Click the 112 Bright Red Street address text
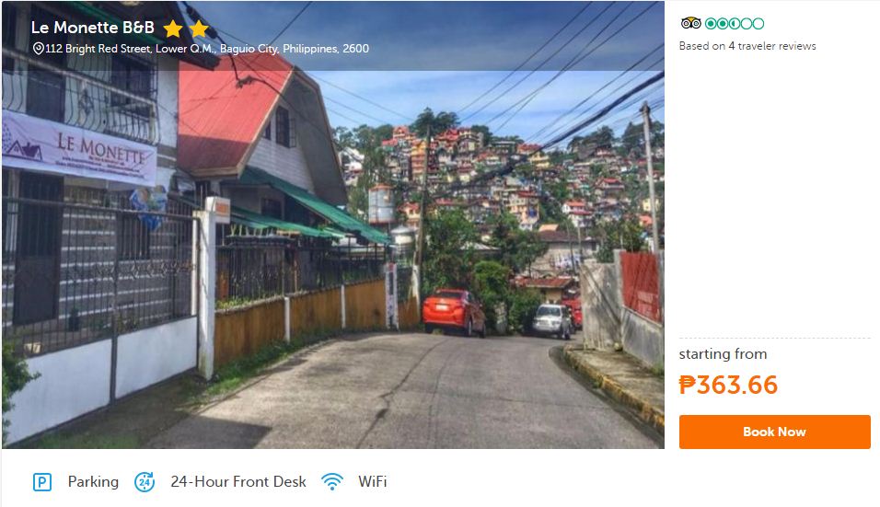Screen dimensions: 880x507 click(x=207, y=49)
